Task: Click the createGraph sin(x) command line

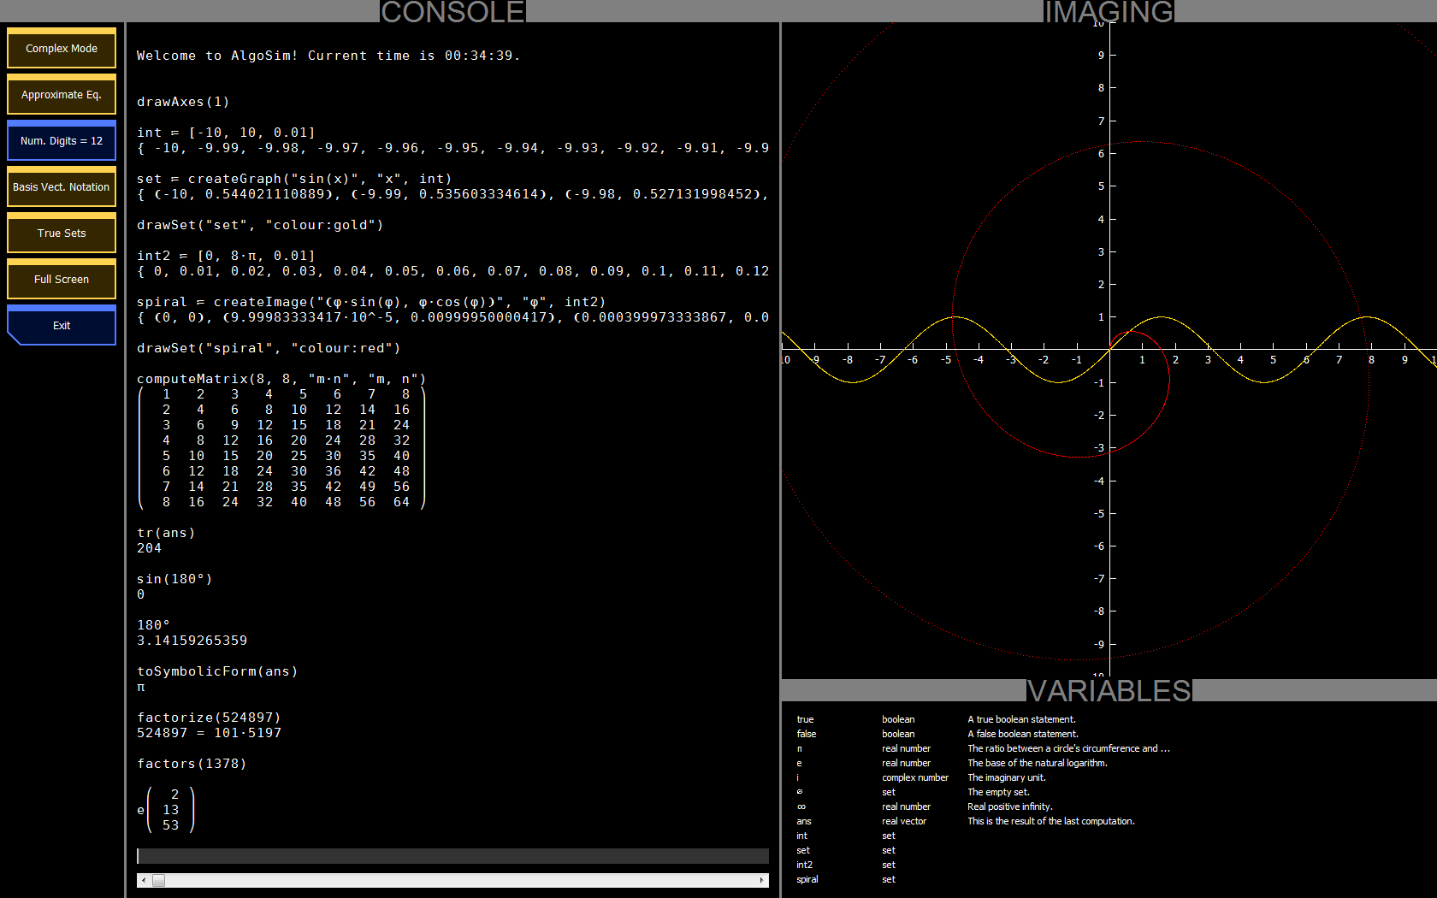Action: [294, 179]
